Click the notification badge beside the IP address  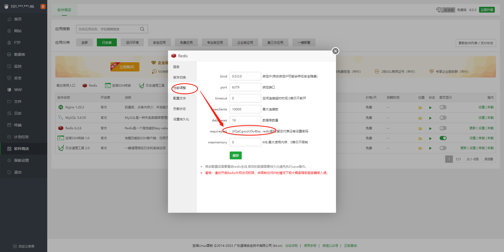(43, 7)
